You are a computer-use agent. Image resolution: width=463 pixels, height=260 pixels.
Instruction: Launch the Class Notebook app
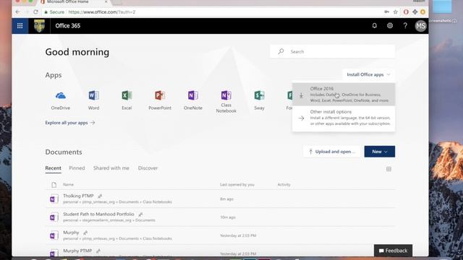point(226,102)
